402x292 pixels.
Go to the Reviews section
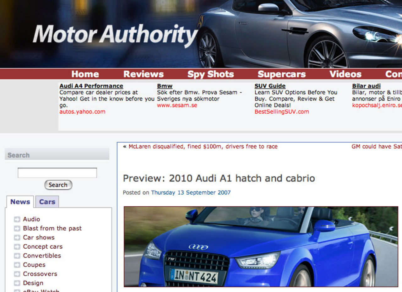(x=144, y=74)
